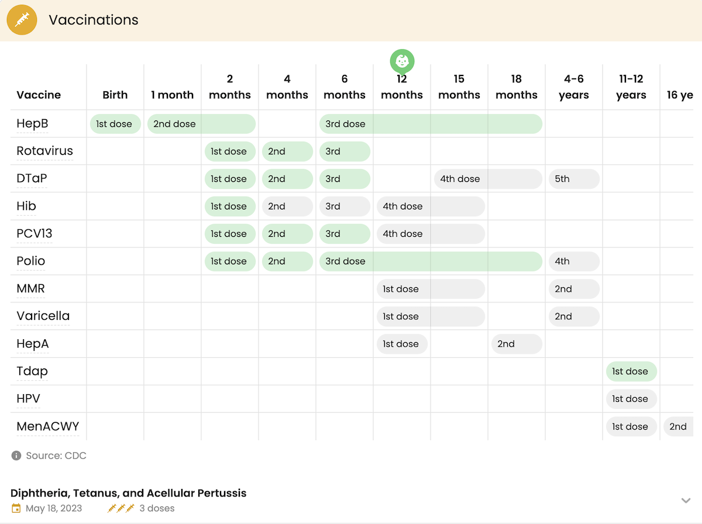
Task: Select the Rotavirus 1st dose pill
Action: [230, 151]
